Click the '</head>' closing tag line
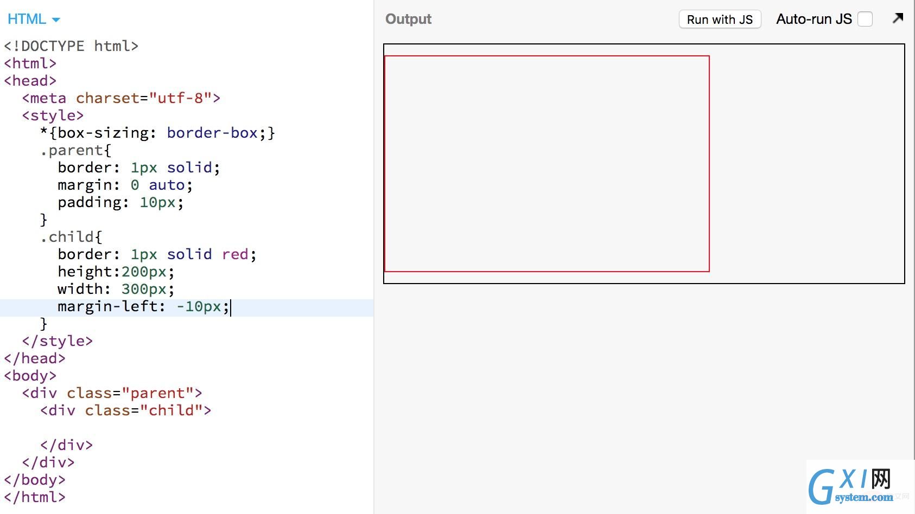This screenshot has height=514, width=915. tap(35, 358)
